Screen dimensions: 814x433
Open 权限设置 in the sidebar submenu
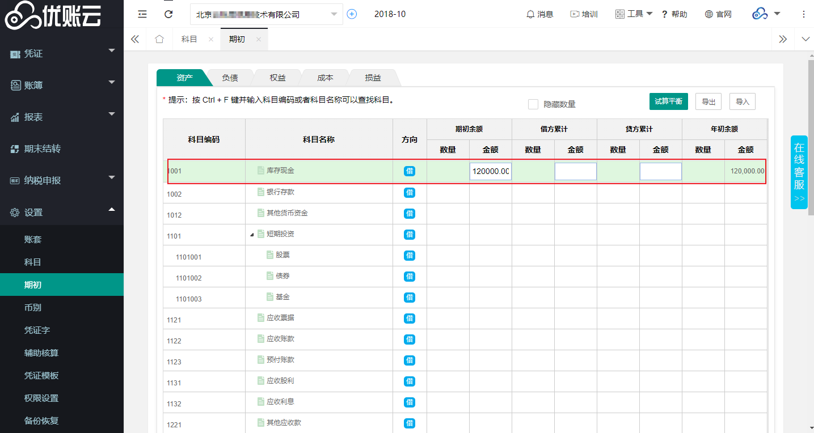point(62,398)
